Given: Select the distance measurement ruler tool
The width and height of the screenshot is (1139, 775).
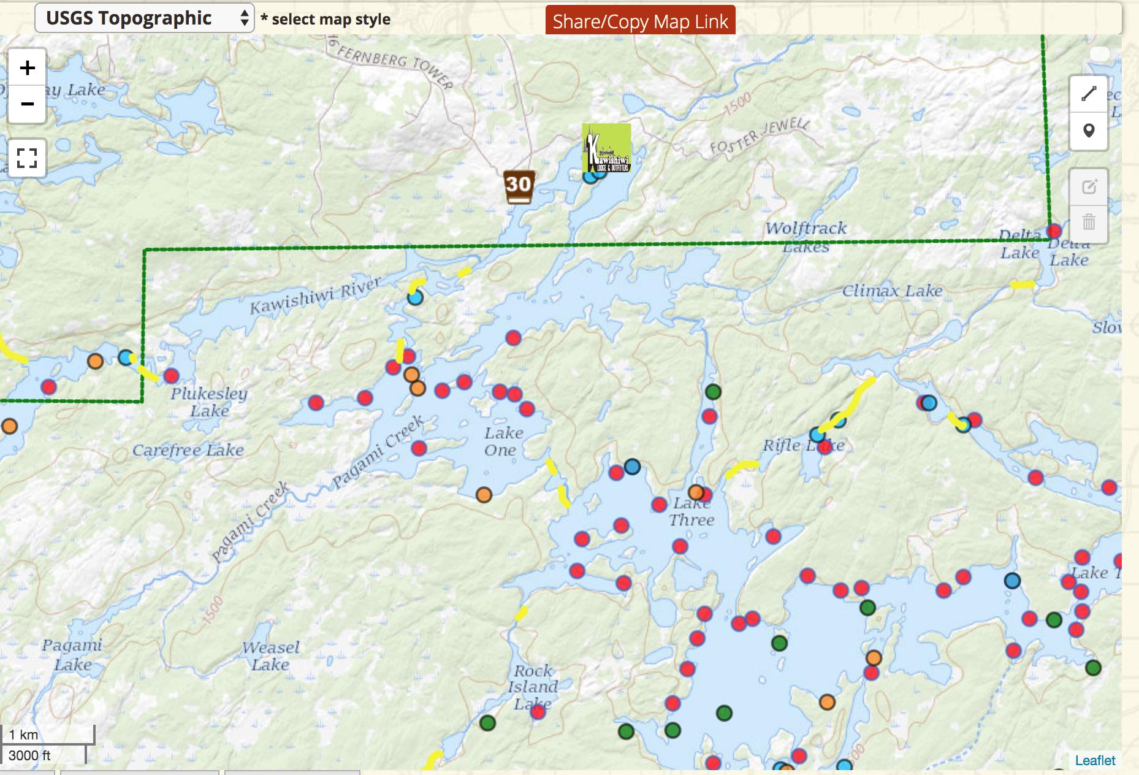Looking at the screenshot, I should [x=1089, y=93].
